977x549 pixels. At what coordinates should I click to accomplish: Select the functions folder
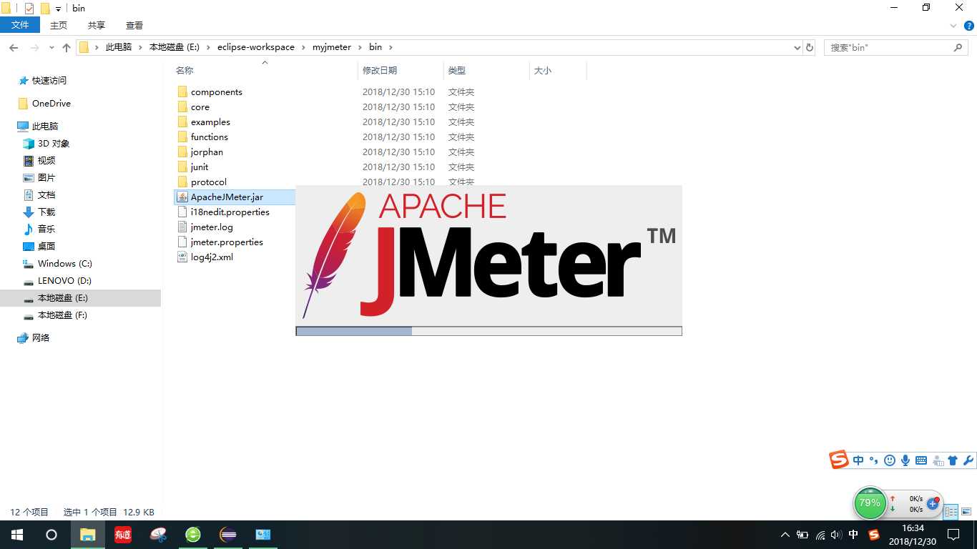tap(209, 137)
